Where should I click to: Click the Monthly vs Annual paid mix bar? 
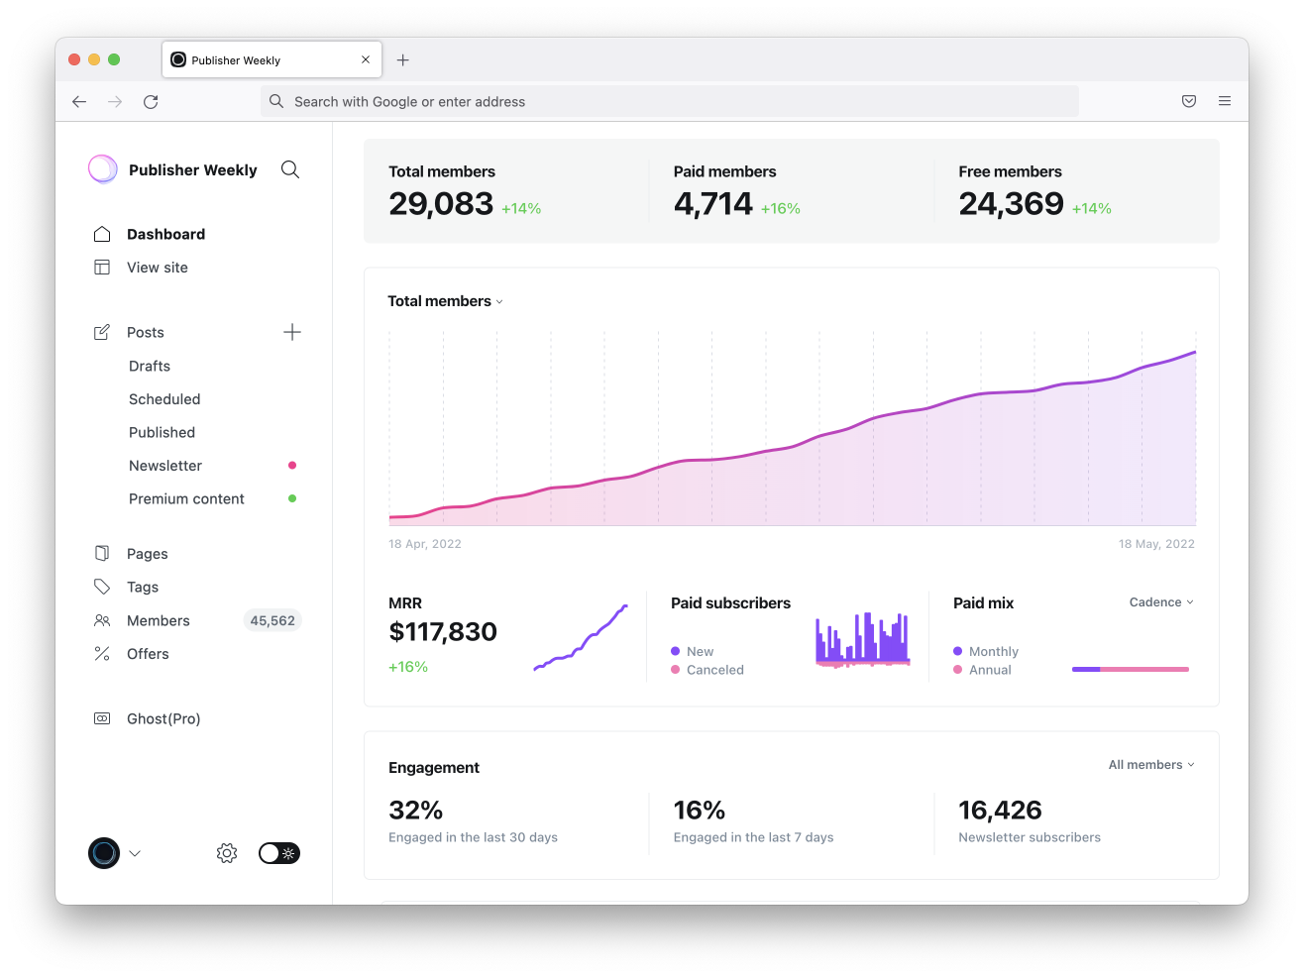click(x=1130, y=669)
